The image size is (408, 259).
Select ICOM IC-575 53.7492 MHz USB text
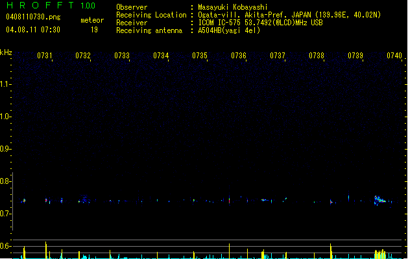261,23
